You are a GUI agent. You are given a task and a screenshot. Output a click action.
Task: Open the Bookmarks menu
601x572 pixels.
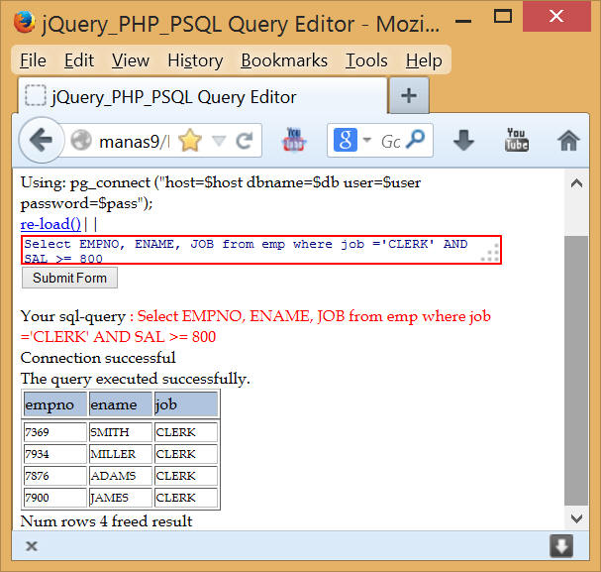point(283,60)
